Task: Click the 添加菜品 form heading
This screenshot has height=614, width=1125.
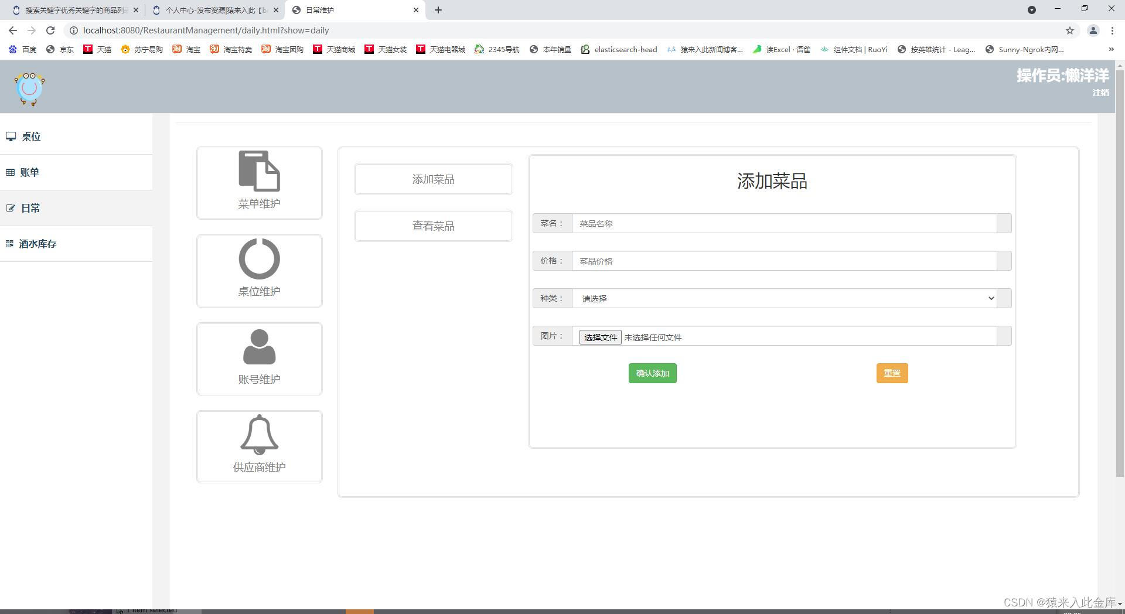Action: click(772, 181)
